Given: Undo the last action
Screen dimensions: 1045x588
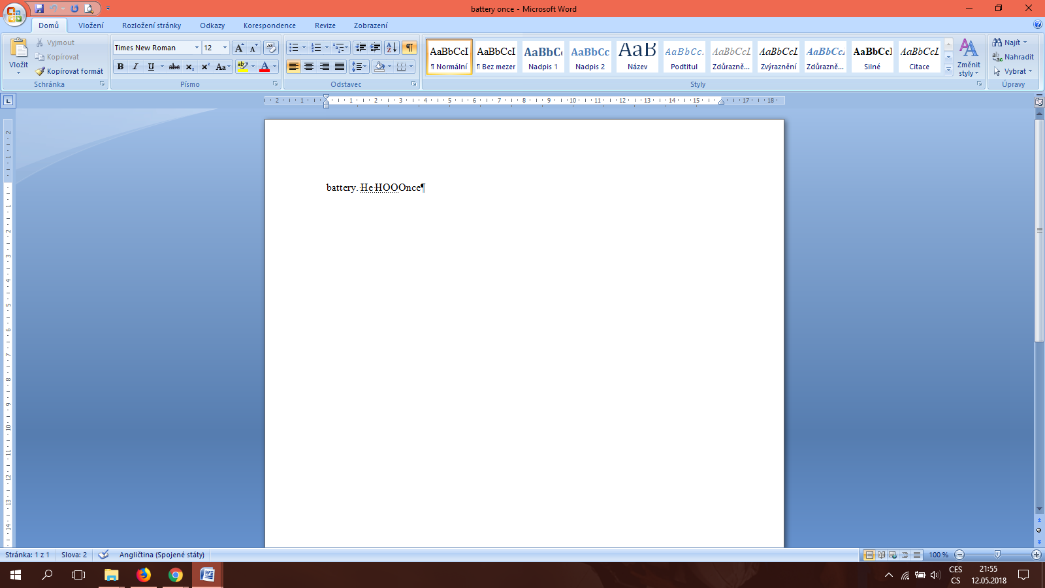Looking at the screenshot, I should 54,8.
